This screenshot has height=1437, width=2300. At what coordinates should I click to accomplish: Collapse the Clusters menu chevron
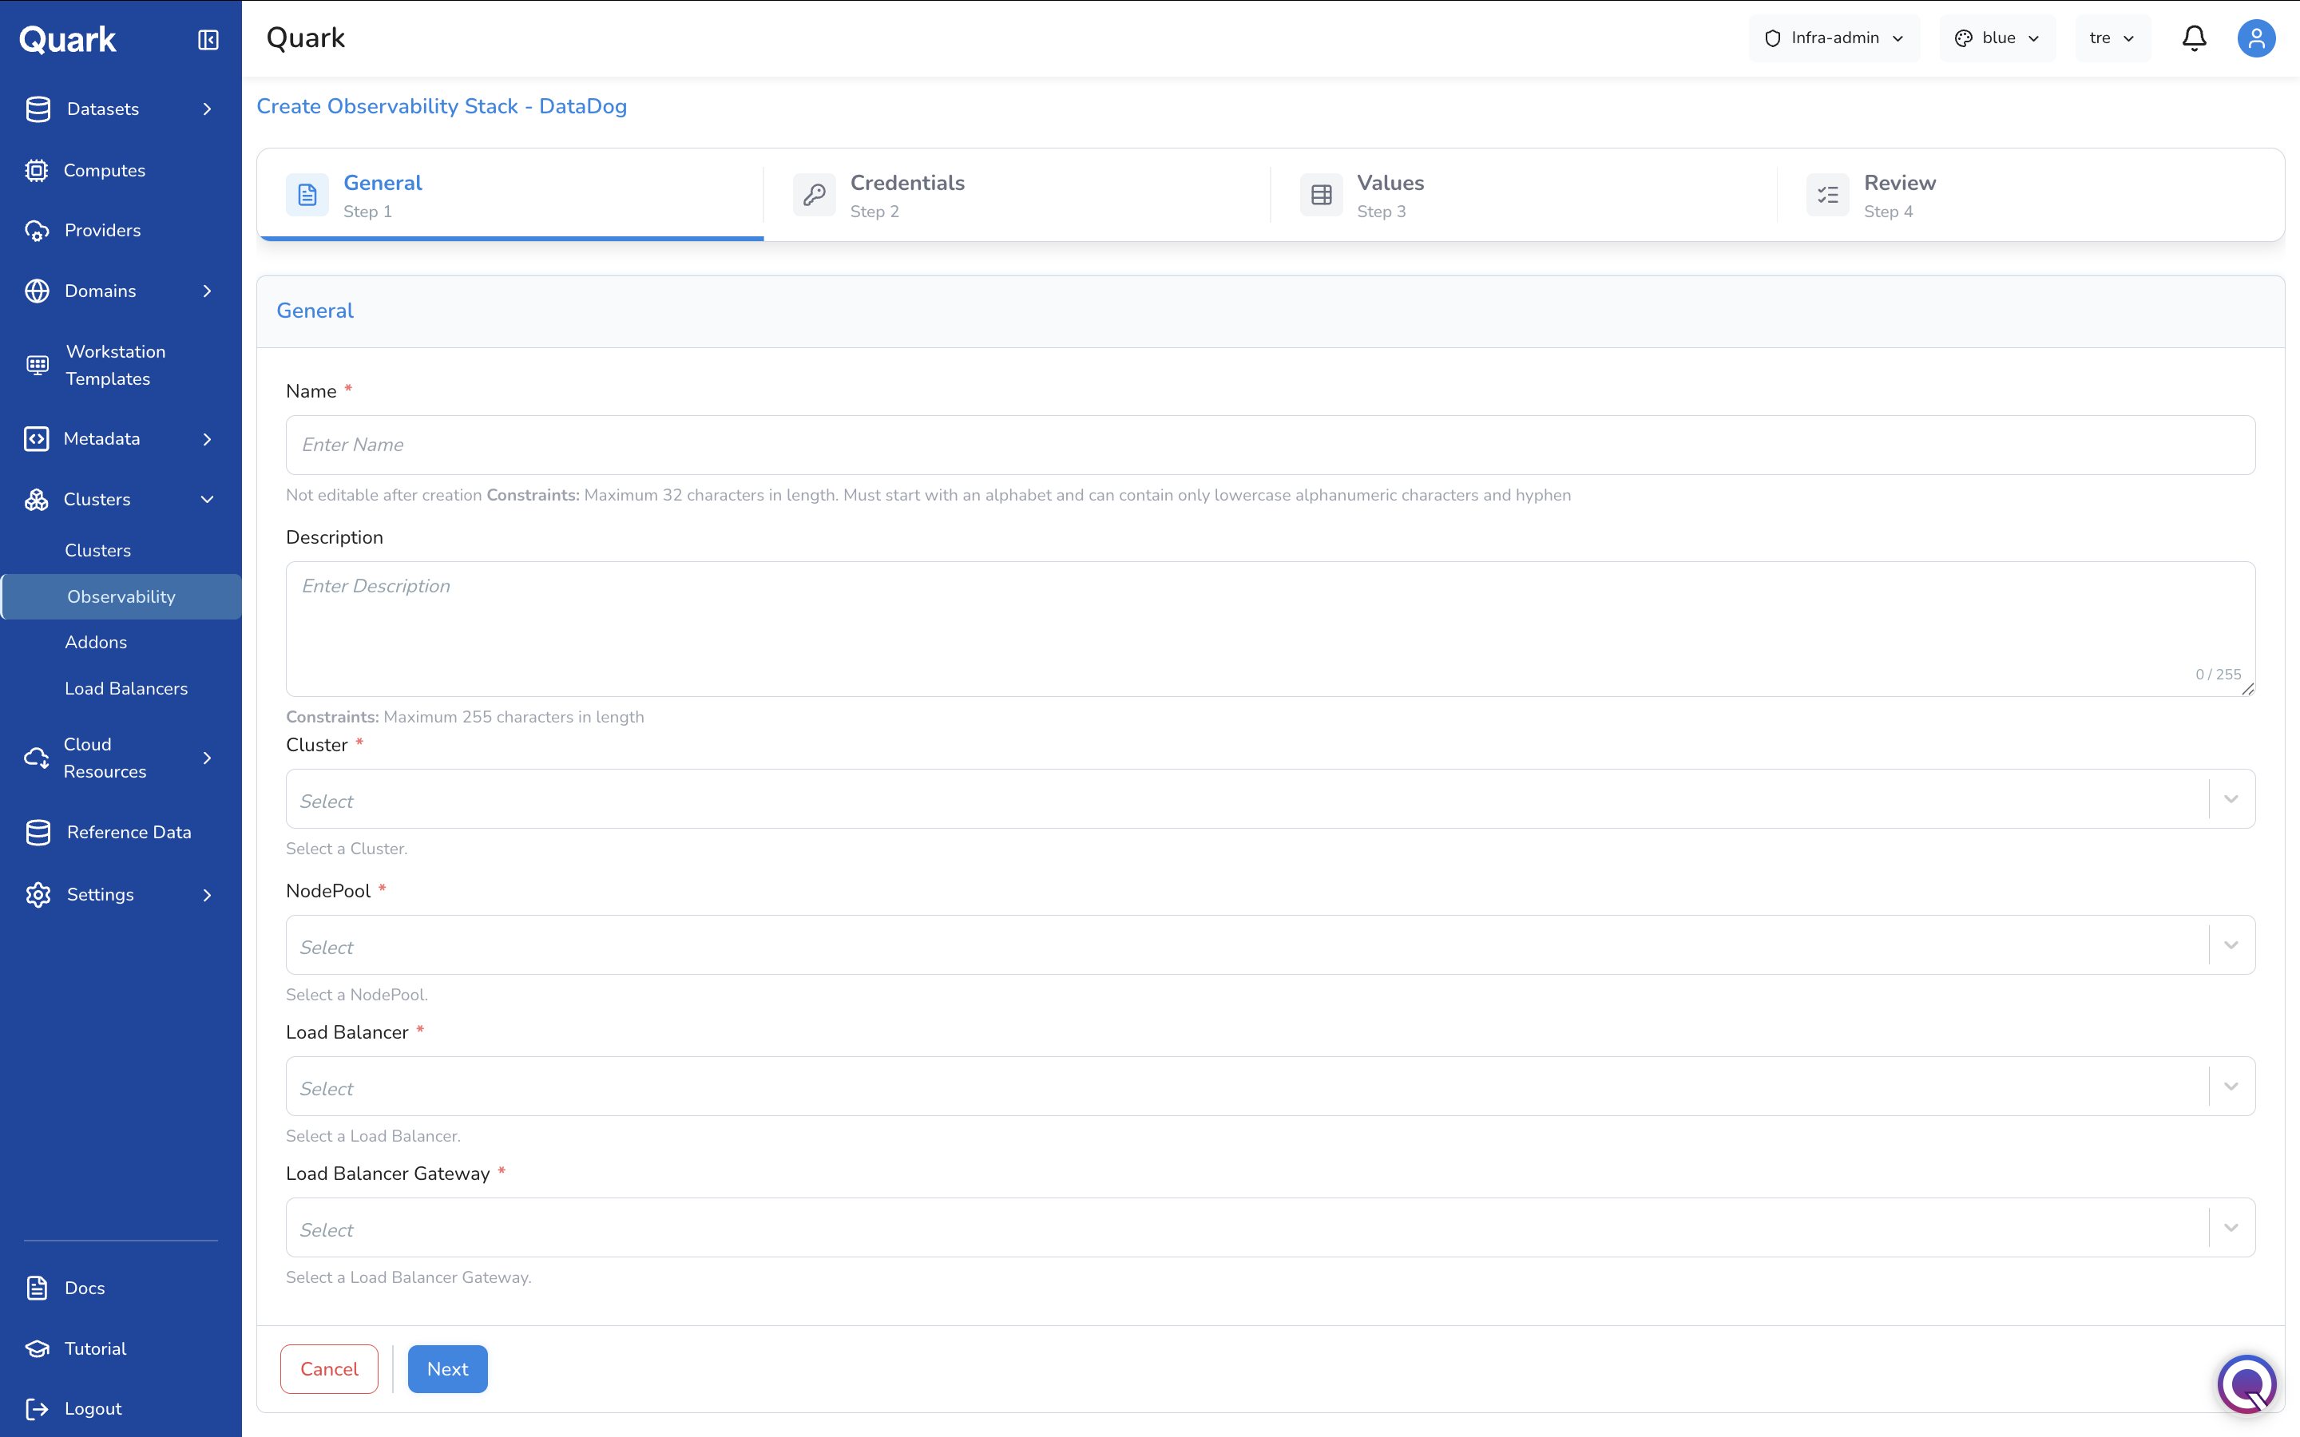click(x=207, y=500)
